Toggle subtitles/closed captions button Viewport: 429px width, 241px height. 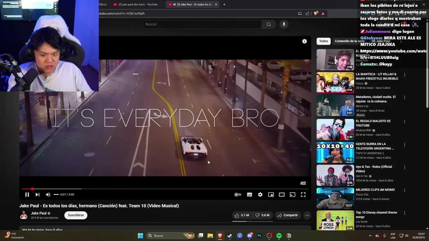point(249,194)
